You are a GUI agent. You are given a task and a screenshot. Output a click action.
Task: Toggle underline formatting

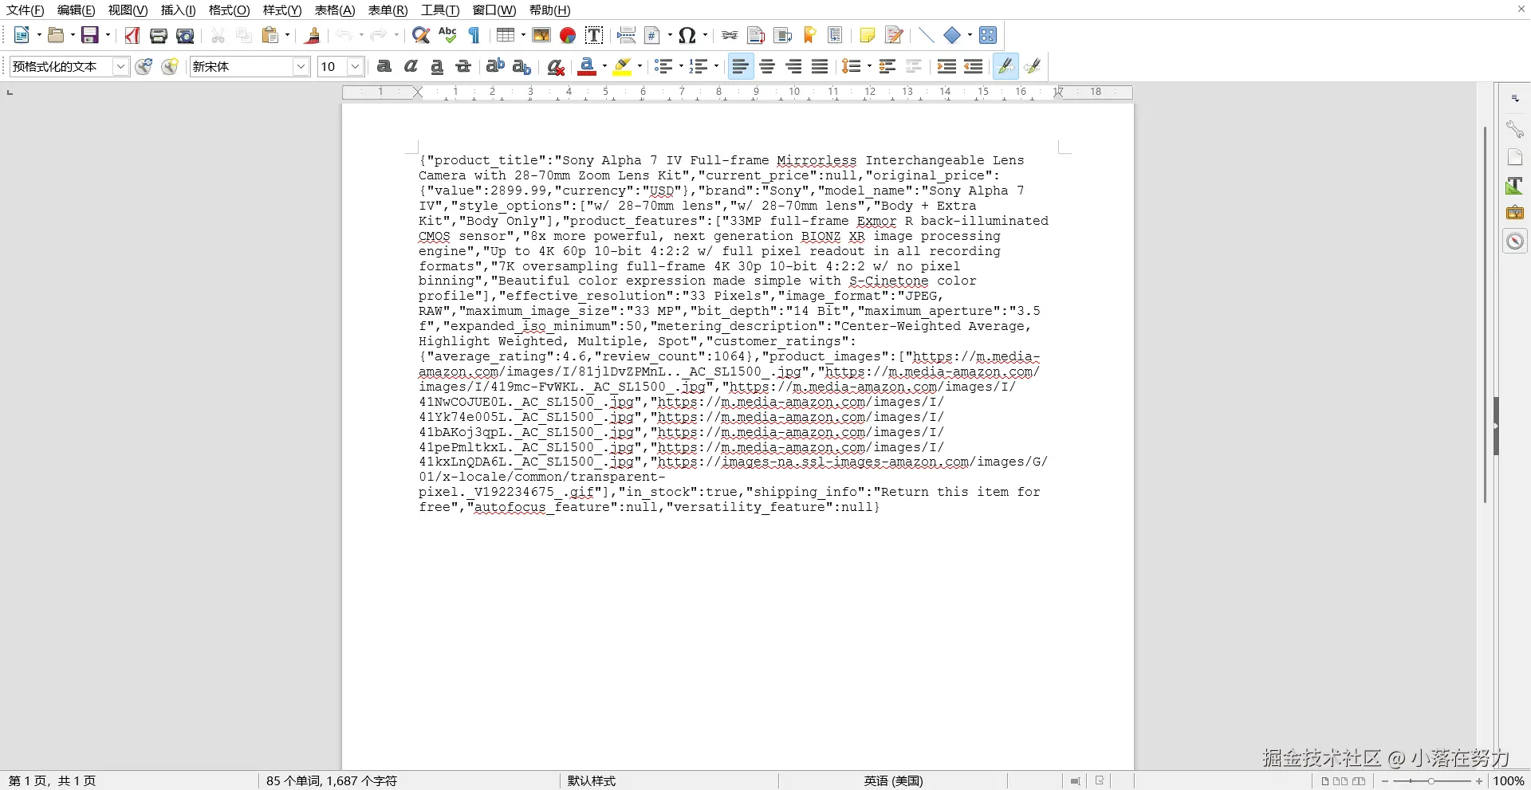(x=437, y=67)
